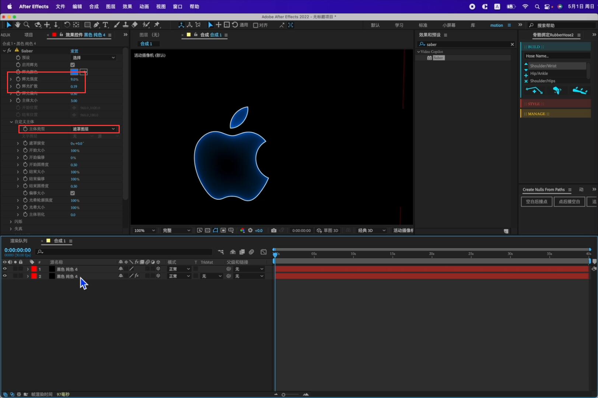Select the Clone Stamp tool
598x398 pixels.
tap(126, 25)
